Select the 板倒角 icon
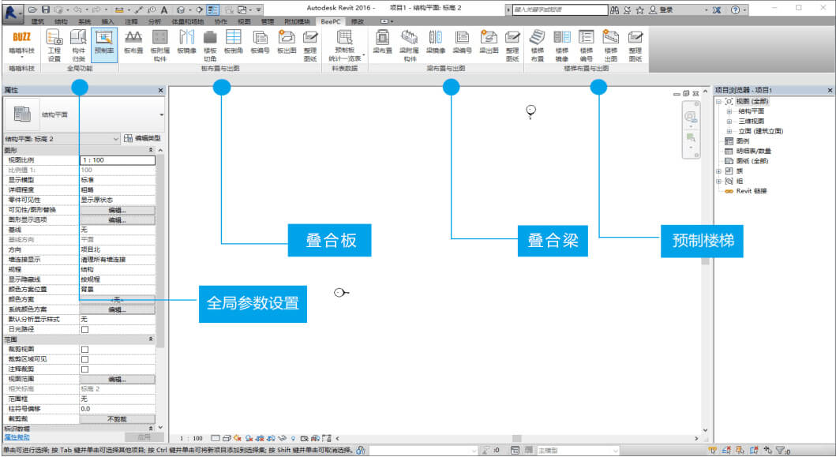The width and height of the screenshot is (836, 457). (234, 43)
